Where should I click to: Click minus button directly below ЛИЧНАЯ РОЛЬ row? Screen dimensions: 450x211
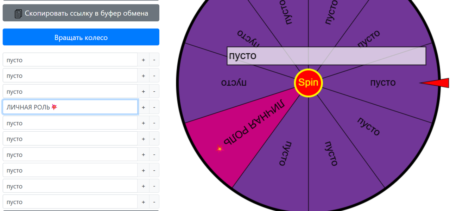(154, 123)
